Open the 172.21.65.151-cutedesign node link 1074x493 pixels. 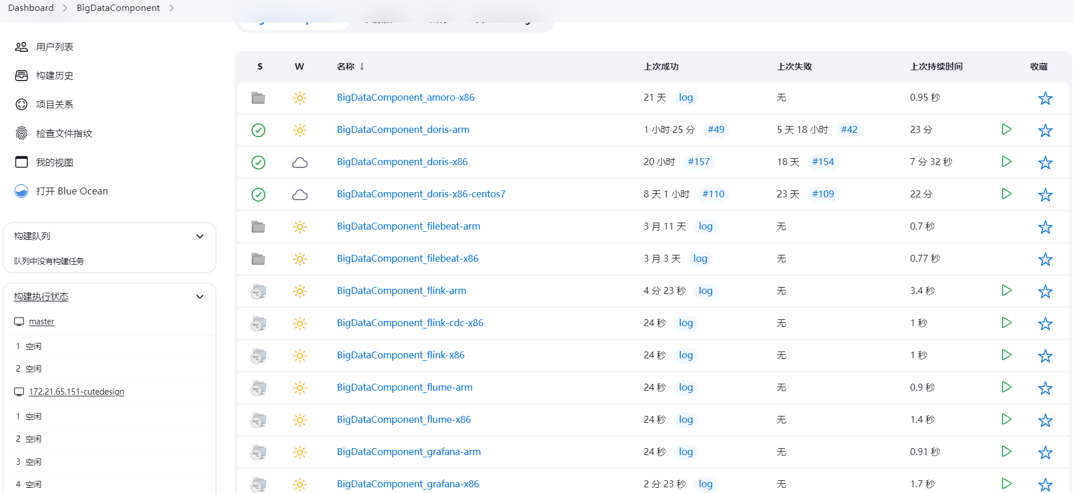point(77,392)
